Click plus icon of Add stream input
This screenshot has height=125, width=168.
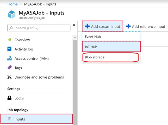click(x=87, y=26)
